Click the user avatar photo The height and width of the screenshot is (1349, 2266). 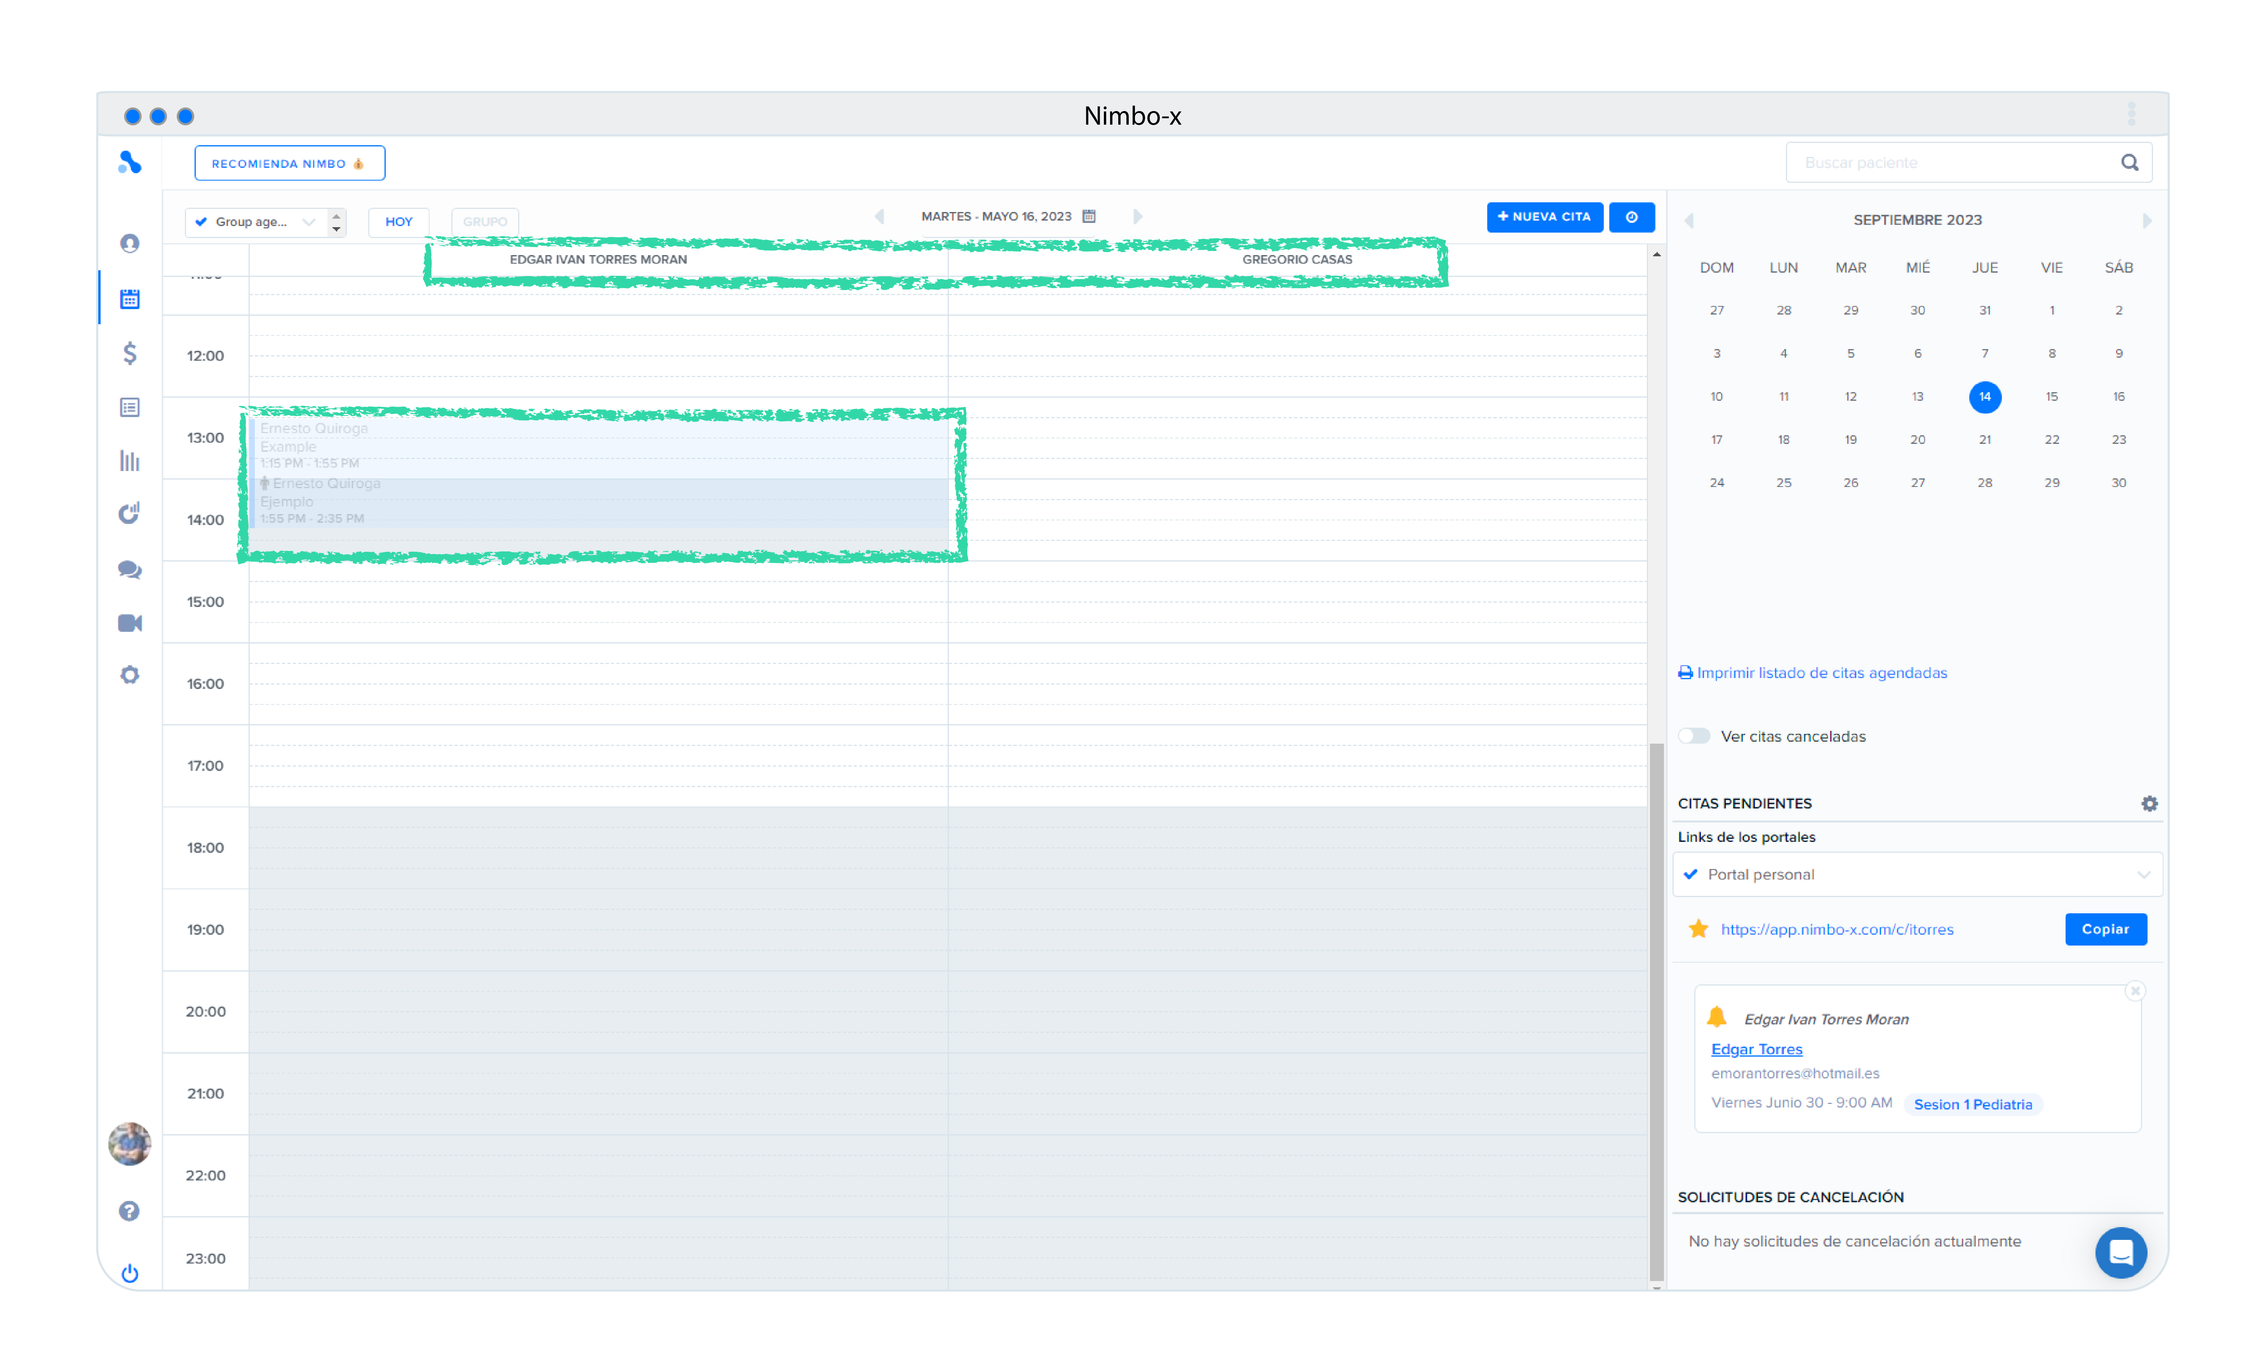pos(130,1144)
